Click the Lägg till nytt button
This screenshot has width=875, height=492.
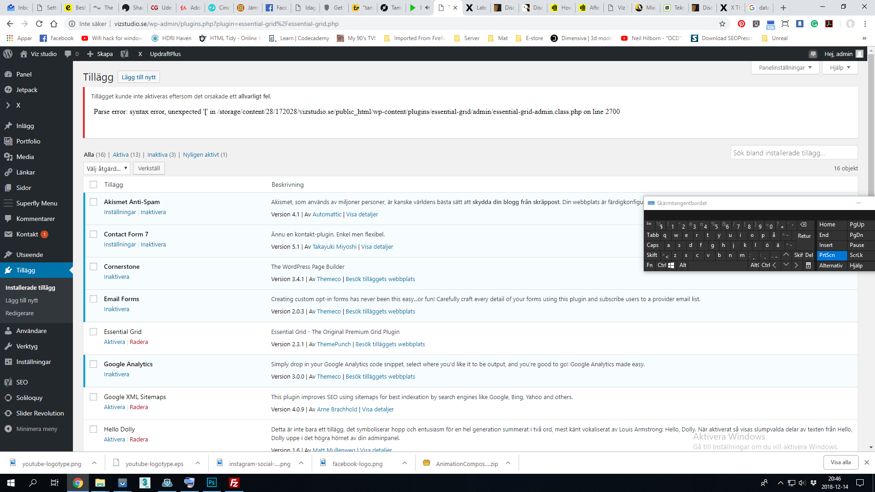click(139, 77)
